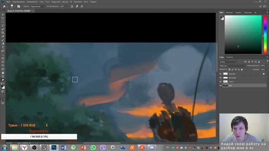Close the open document tab

[33, 11]
